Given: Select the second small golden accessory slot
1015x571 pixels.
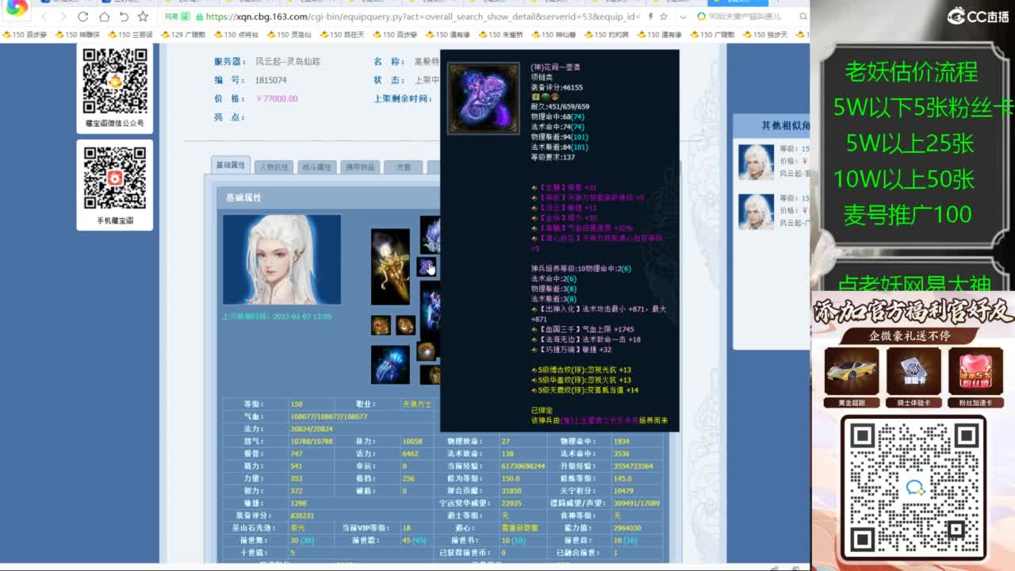Looking at the screenshot, I should coord(405,325).
